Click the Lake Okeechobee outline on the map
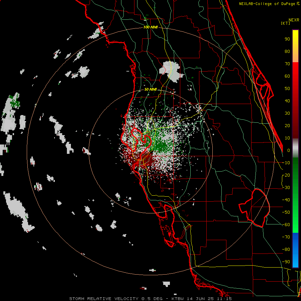Screen dimensions: 301x301 click(255, 208)
